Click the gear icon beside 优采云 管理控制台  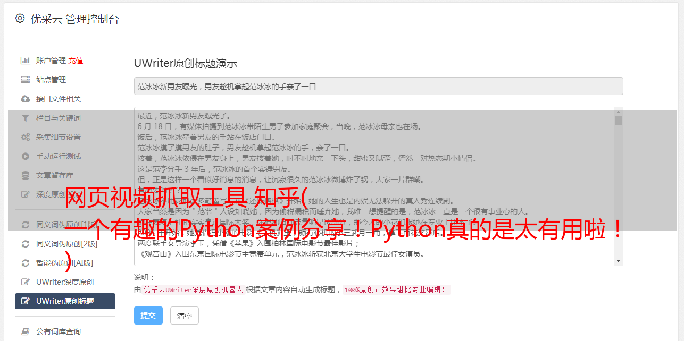(x=20, y=19)
